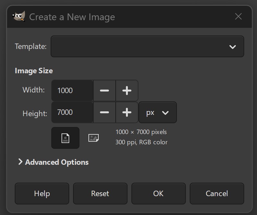This screenshot has width=257, height=215.
Task: Open the px unit dropdown
Action: pyautogui.click(x=157, y=113)
